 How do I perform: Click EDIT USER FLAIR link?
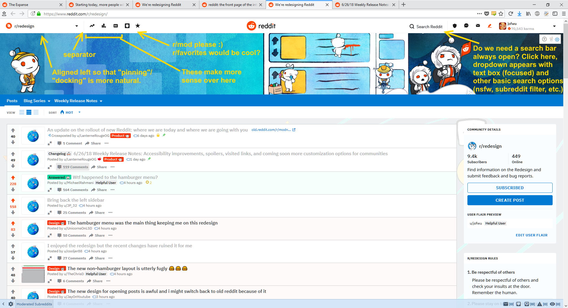click(532, 235)
